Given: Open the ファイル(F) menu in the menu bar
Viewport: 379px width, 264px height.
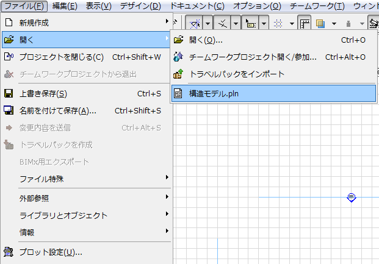Looking at the screenshot, I should tap(24, 6).
